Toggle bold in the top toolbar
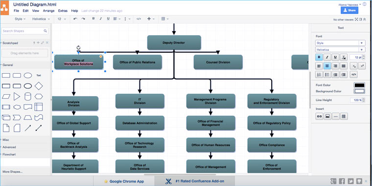The width and height of the screenshot is (372, 186). (x=93, y=19)
